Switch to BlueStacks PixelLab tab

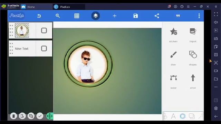69,7
